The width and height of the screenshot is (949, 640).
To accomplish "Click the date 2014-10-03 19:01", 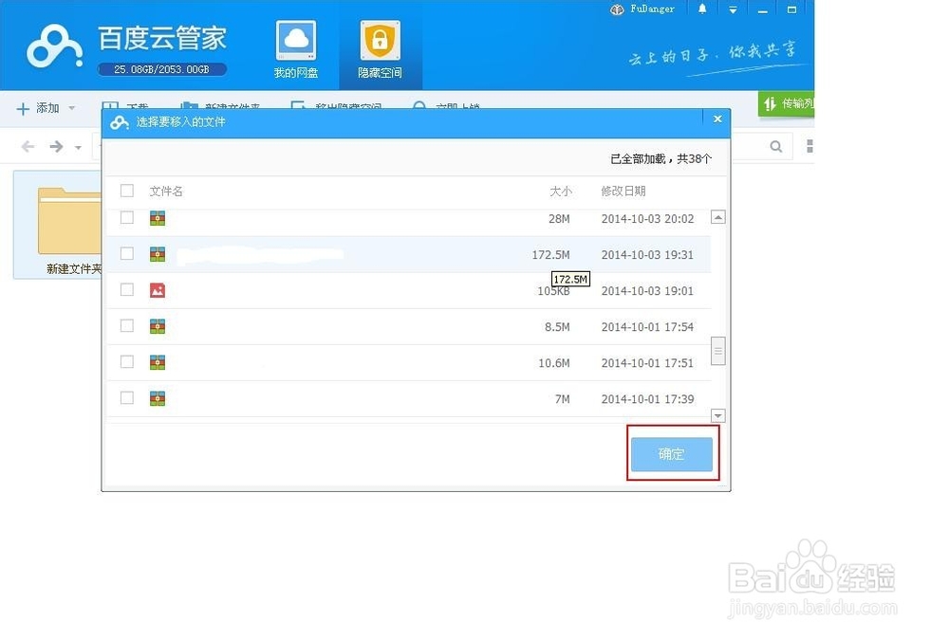I will (x=647, y=291).
